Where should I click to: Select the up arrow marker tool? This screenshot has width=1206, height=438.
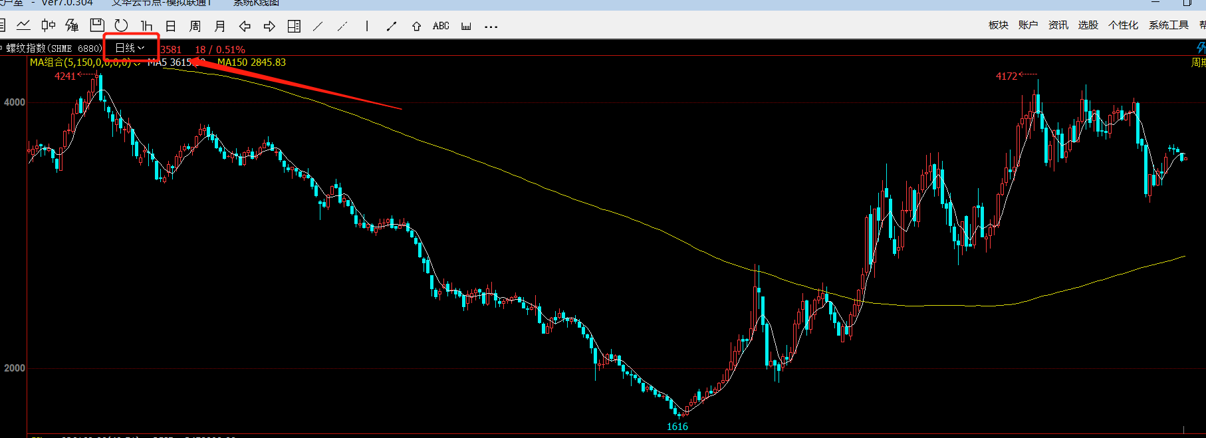point(416,26)
